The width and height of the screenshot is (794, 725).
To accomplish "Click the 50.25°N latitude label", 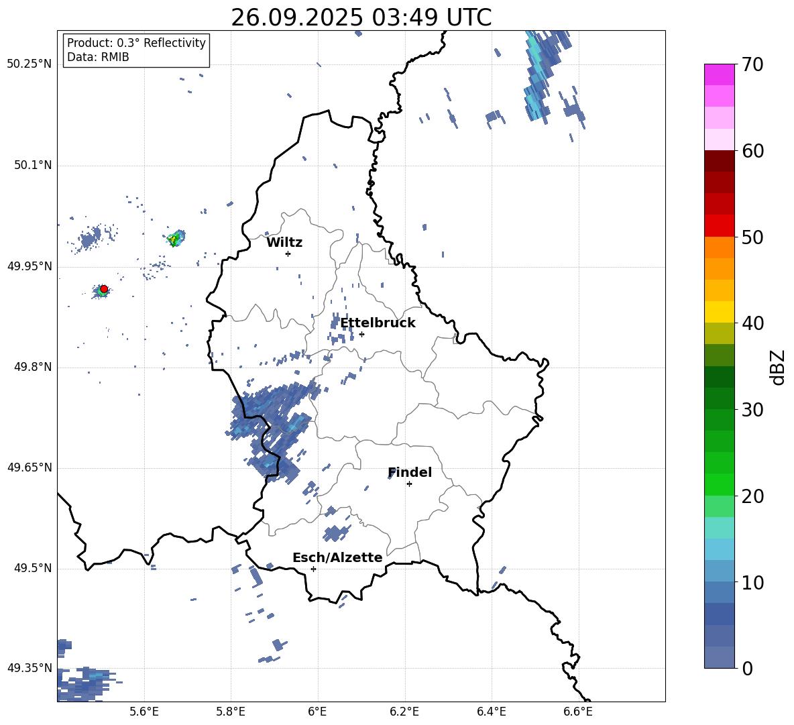I will pos(30,64).
